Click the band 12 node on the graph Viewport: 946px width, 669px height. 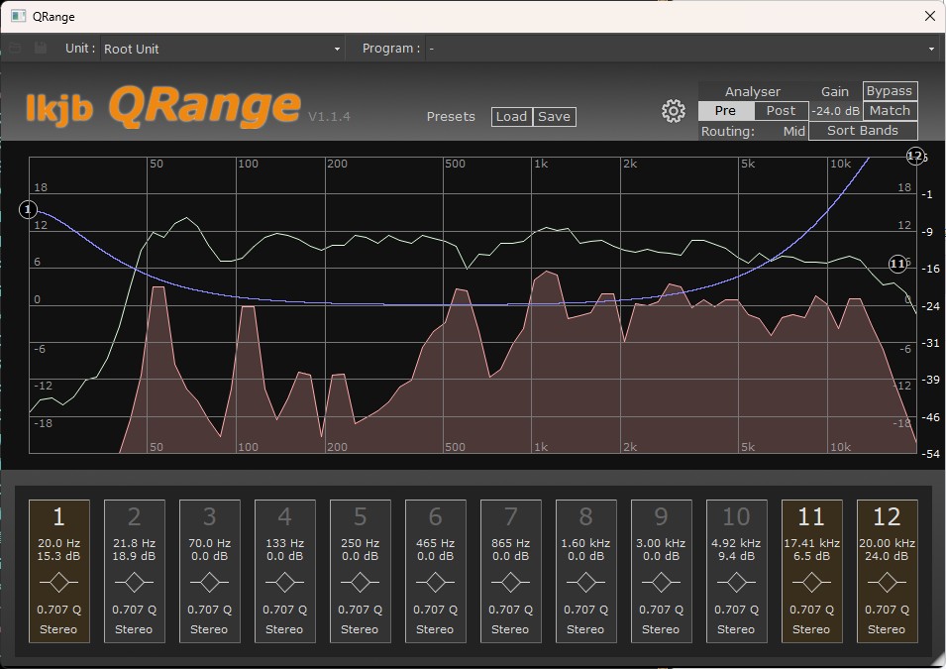pos(915,157)
